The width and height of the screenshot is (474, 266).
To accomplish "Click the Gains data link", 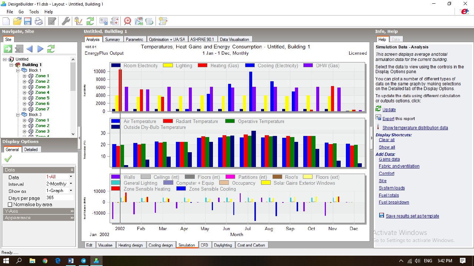I will [389, 159].
